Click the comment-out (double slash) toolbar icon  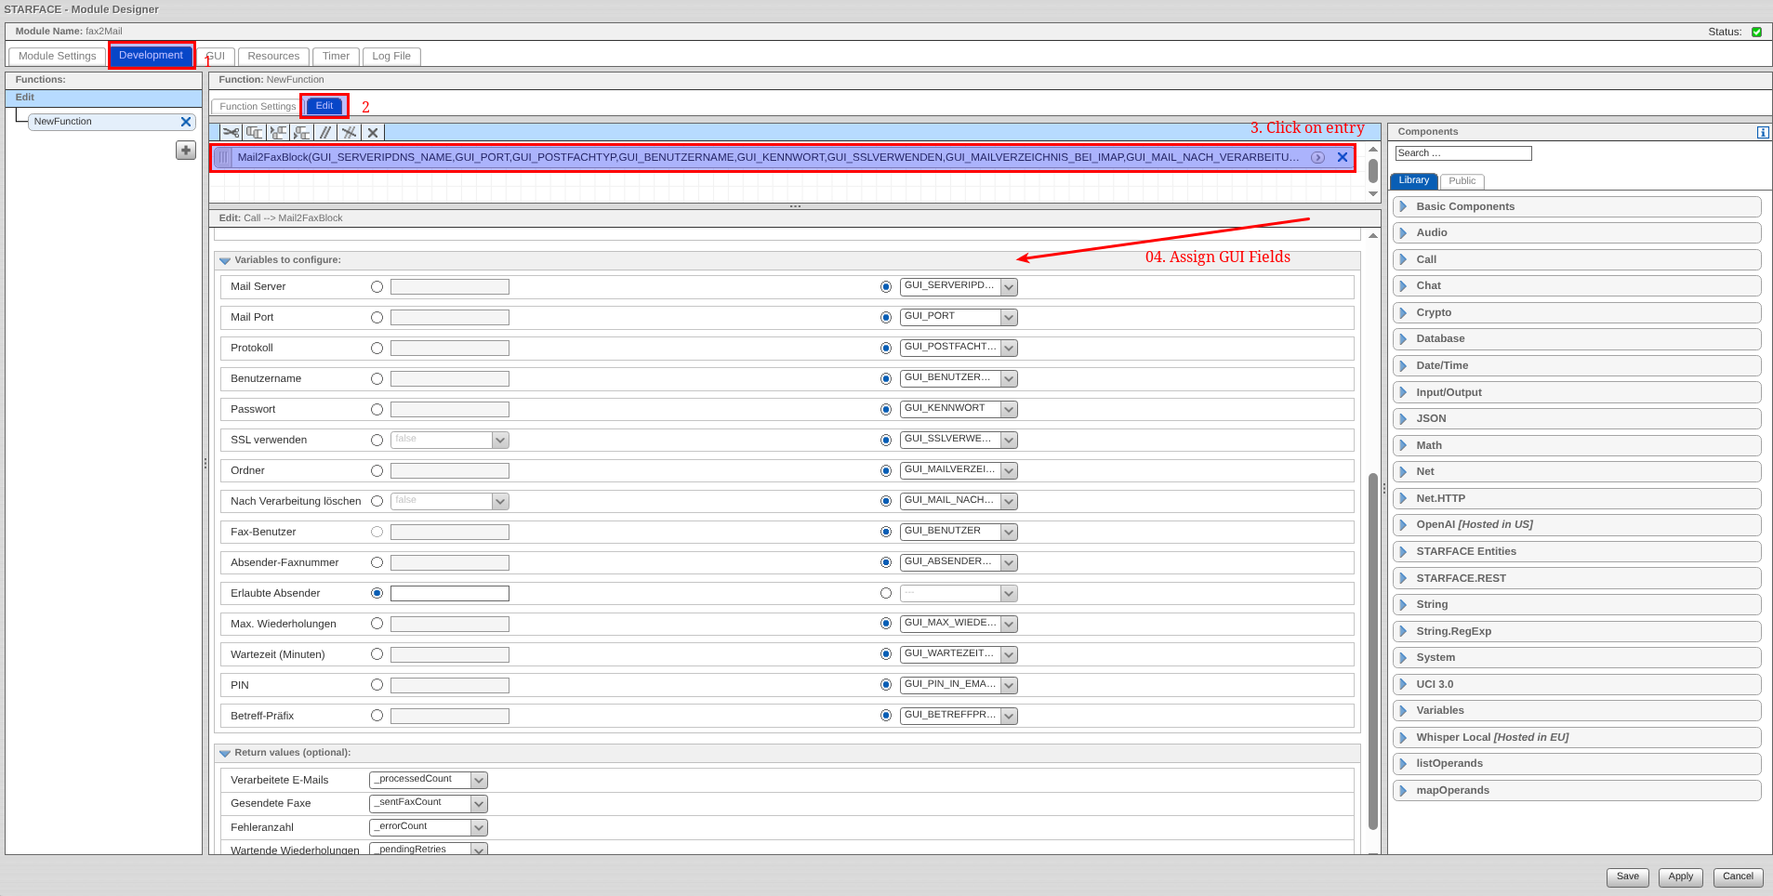click(x=325, y=133)
